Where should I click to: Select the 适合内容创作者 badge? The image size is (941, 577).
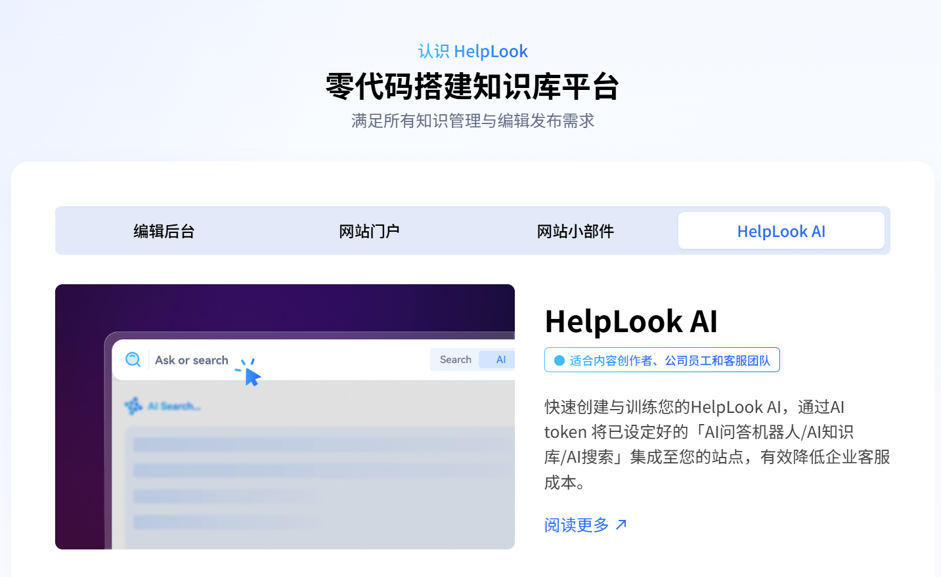point(662,359)
